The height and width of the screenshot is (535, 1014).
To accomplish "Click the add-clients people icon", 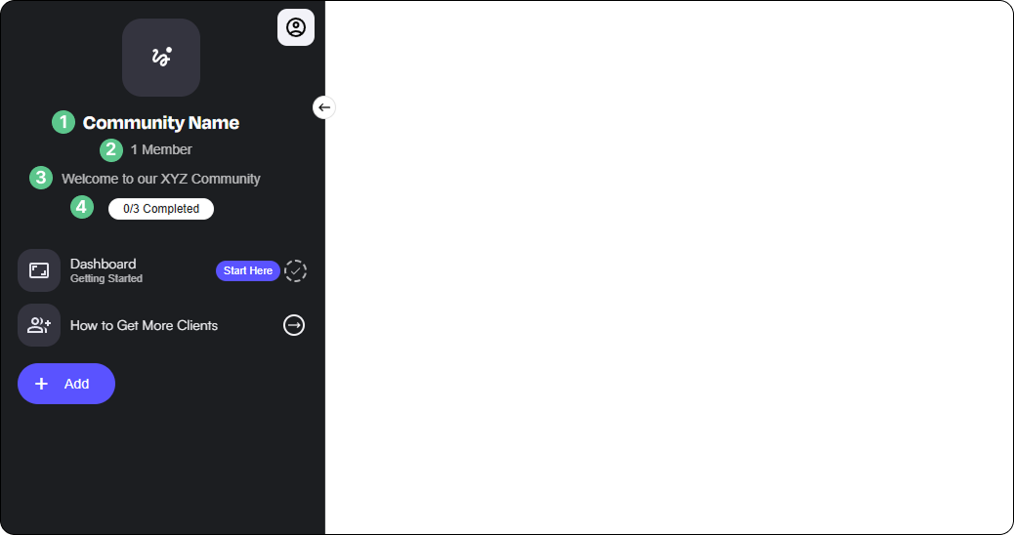I will (x=39, y=325).
